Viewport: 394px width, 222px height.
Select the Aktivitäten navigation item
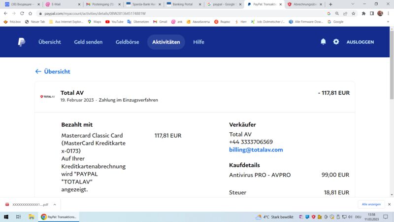pos(166,42)
